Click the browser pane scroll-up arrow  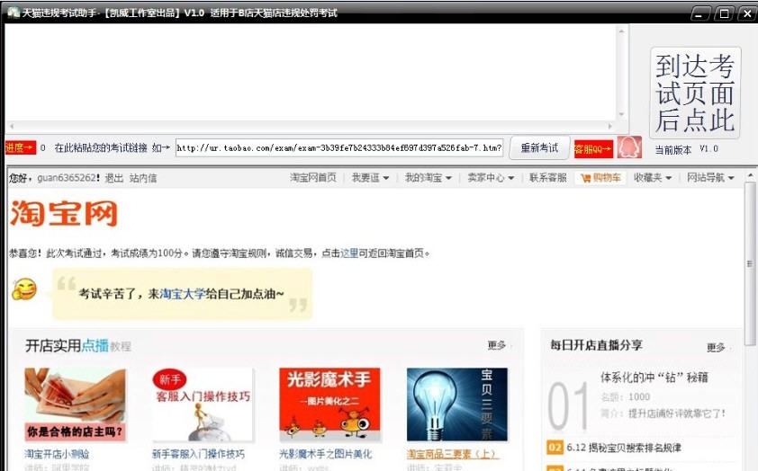click(750, 175)
